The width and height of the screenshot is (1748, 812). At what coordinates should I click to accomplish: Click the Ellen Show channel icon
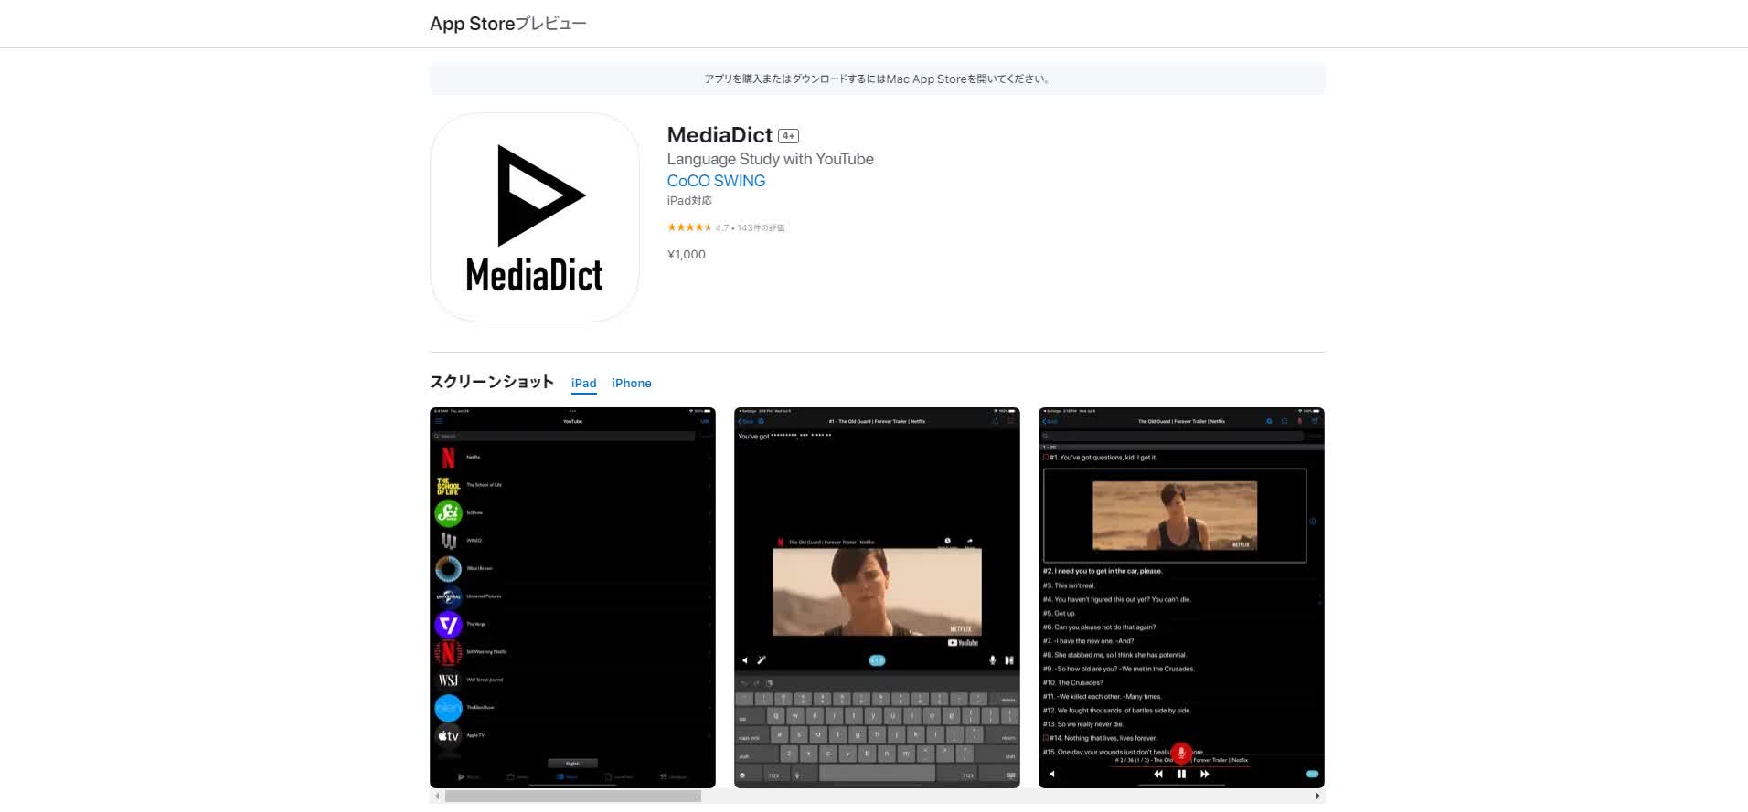tap(448, 708)
